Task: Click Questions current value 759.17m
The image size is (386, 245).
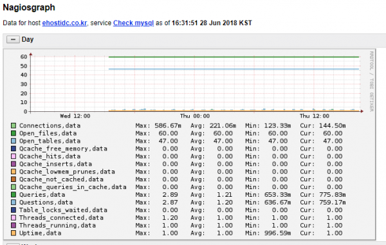Action: [333, 202]
